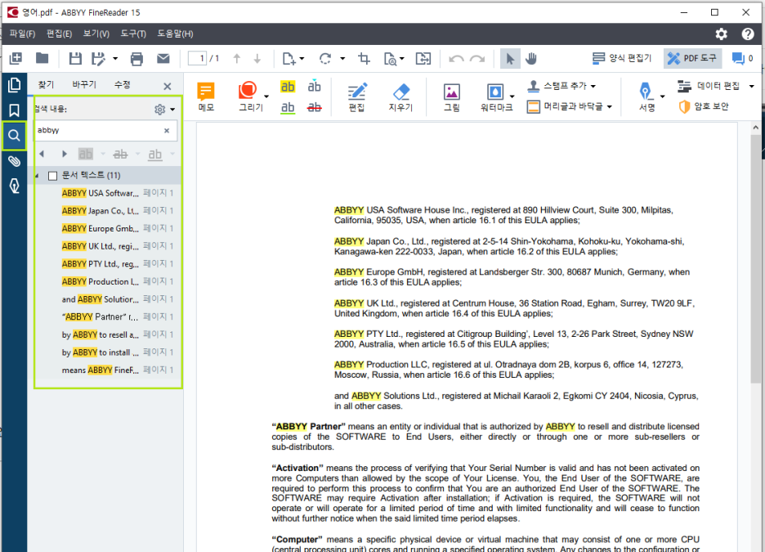The width and height of the screenshot is (765, 552).
Task: Toggle the PDF 도구 toolbar button
Action: [692, 59]
